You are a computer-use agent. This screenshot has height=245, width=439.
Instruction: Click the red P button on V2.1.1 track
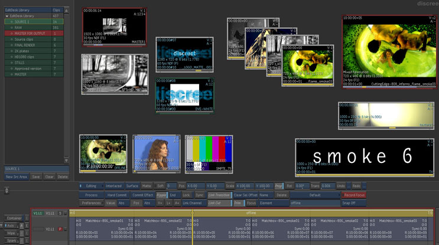pyautogui.click(x=60, y=229)
